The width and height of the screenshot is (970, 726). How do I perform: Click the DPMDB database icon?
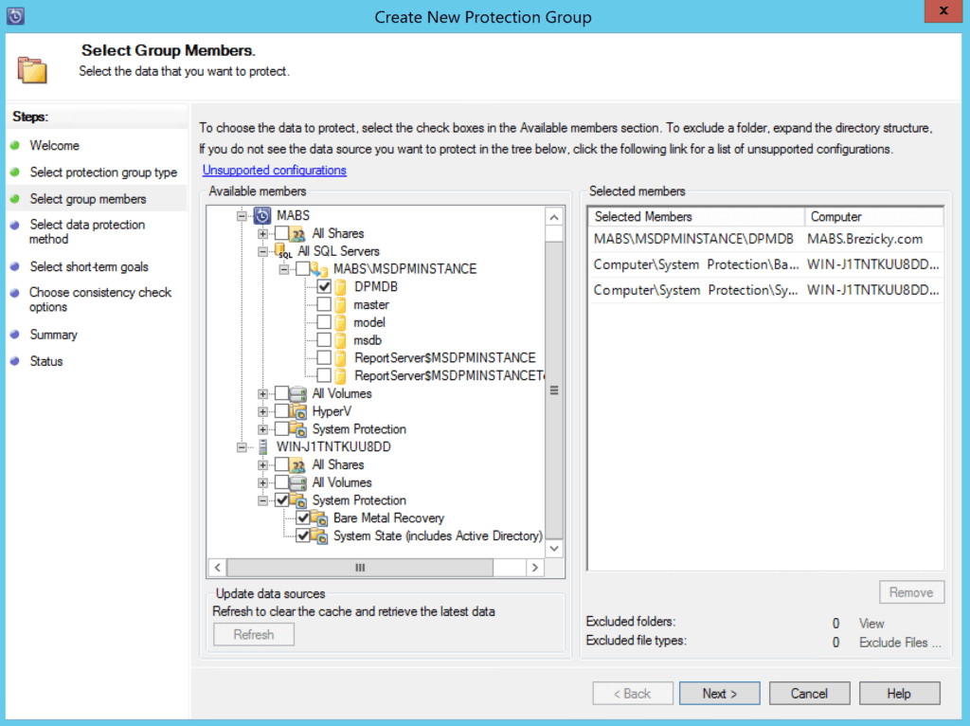pyautogui.click(x=340, y=287)
